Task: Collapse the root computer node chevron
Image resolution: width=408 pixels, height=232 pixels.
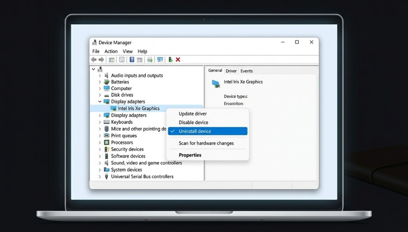Action: click(x=94, y=69)
